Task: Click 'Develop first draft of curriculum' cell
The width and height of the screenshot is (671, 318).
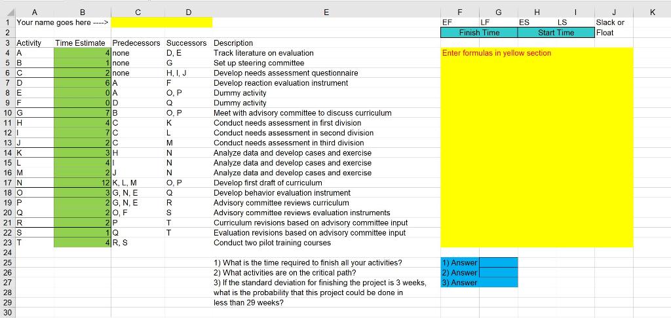Action: coord(326,183)
